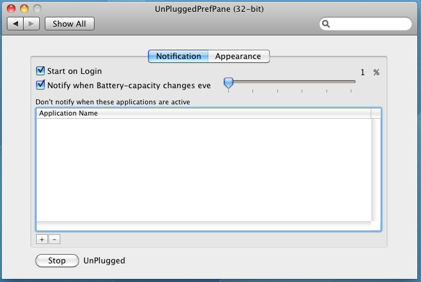The width and height of the screenshot is (421, 282).
Task: Focus the search field in the toolbar
Action: coord(366,24)
